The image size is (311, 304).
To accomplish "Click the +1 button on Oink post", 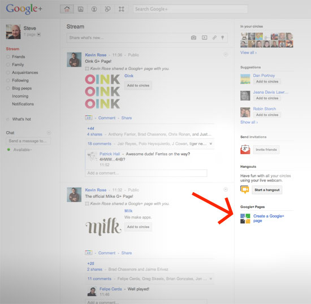I will [89, 118].
